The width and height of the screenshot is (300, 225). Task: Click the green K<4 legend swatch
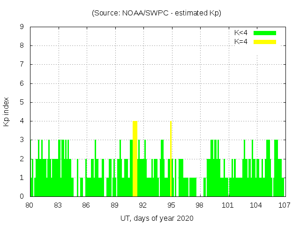[x=265, y=33]
